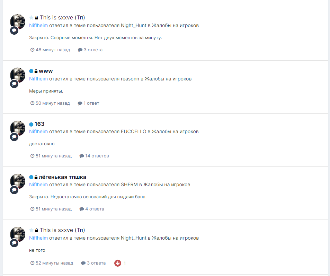
Task: Click the blue unread dot next to 'www'
Action: [31, 71]
